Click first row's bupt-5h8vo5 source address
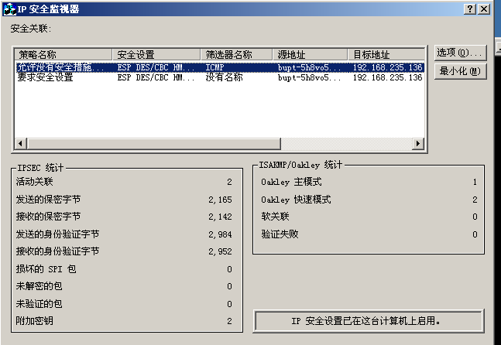Screen dimensions: 501x345 coord(310,67)
